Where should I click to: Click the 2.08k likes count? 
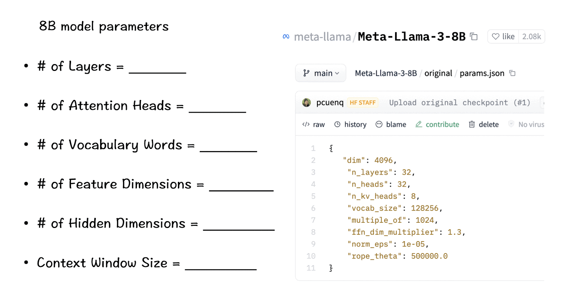tap(531, 37)
